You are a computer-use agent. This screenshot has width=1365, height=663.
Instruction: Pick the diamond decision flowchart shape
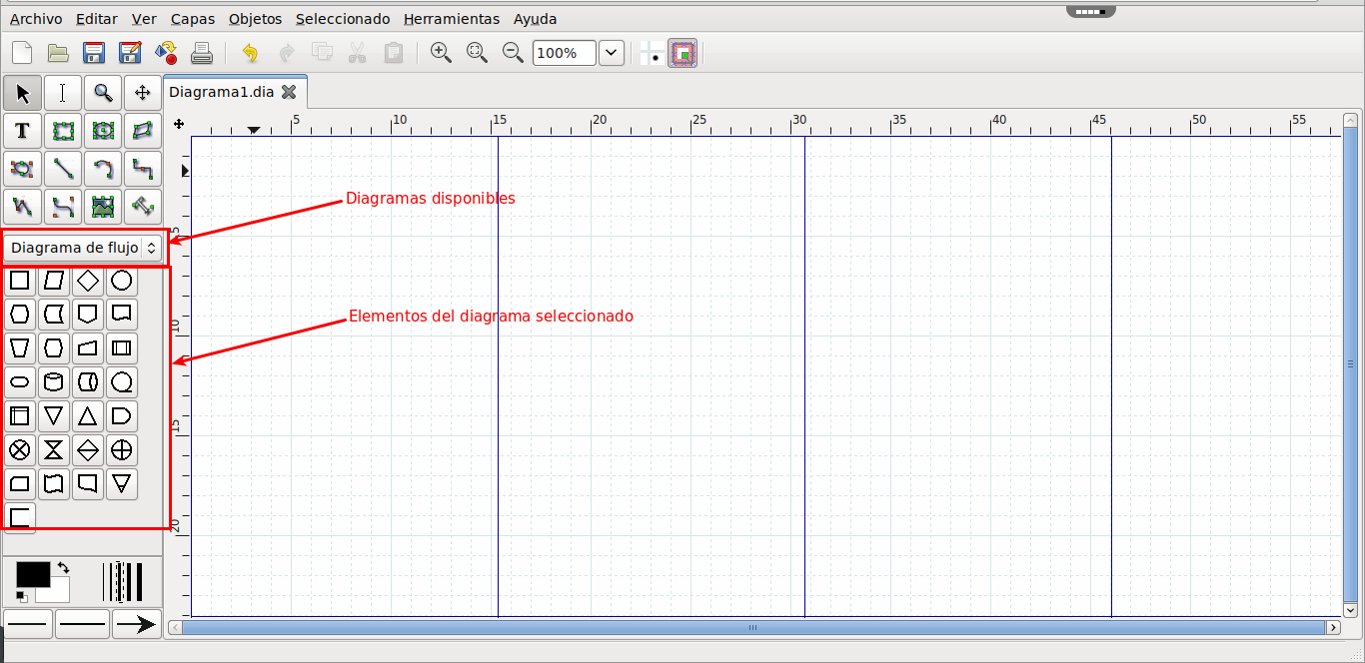point(88,281)
